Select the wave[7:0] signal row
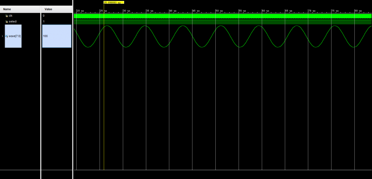 (13, 36)
